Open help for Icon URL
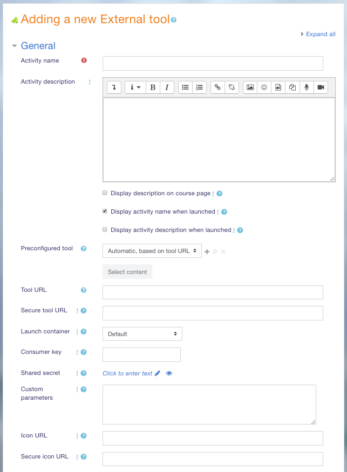This screenshot has height=472, width=347. [84, 436]
